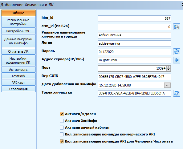Viewport: 183px width, 149px height.
Task: Click the 'crm_id (Из Б24)' label
Action: click(x=55, y=26)
